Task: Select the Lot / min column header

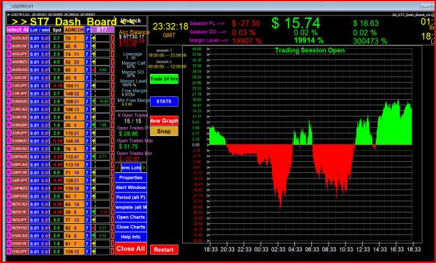Action: tap(39, 30)
